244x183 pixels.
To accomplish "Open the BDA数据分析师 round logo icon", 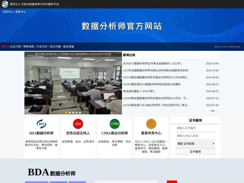I will [41, 124].
